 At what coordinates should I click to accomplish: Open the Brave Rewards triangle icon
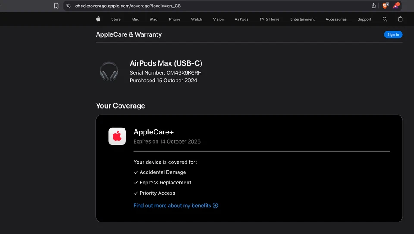(x=395, y=6)
